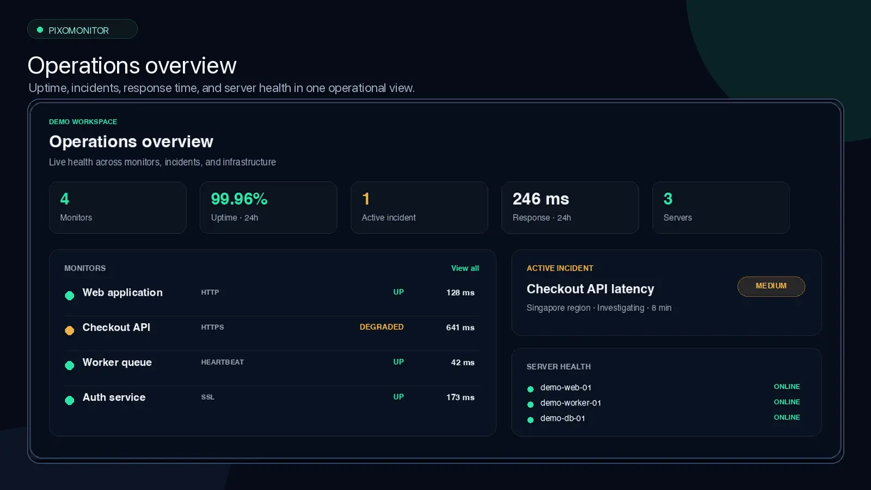The height and width of the screenshot is (490, 871).
Task: Click the 128 ms response value
Action: 460,293
